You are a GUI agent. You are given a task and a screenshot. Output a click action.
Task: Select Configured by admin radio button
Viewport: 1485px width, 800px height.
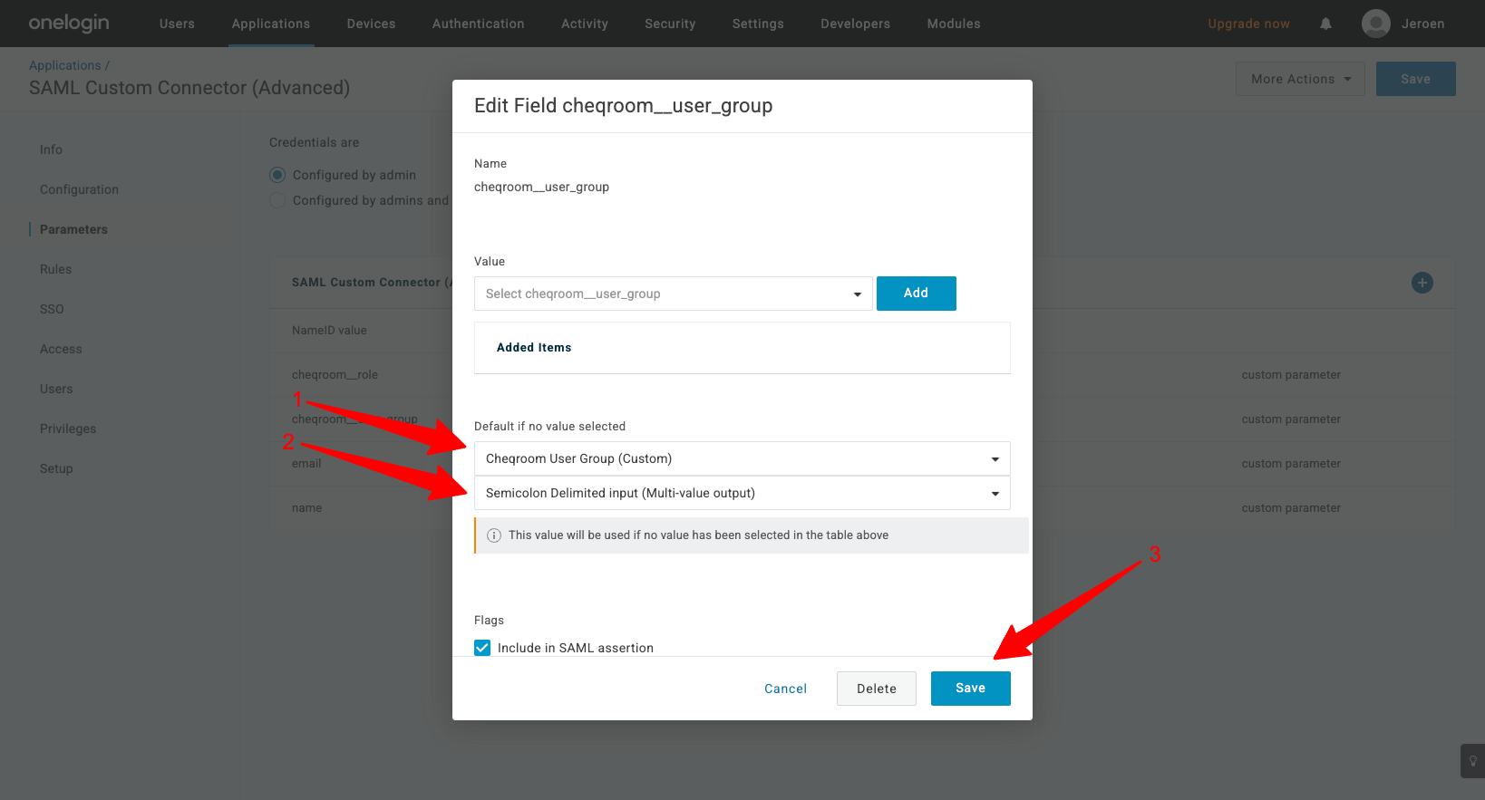[277, 175]
